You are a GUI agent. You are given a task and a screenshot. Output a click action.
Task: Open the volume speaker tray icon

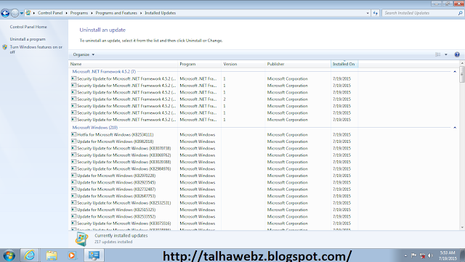coord(431,255)
